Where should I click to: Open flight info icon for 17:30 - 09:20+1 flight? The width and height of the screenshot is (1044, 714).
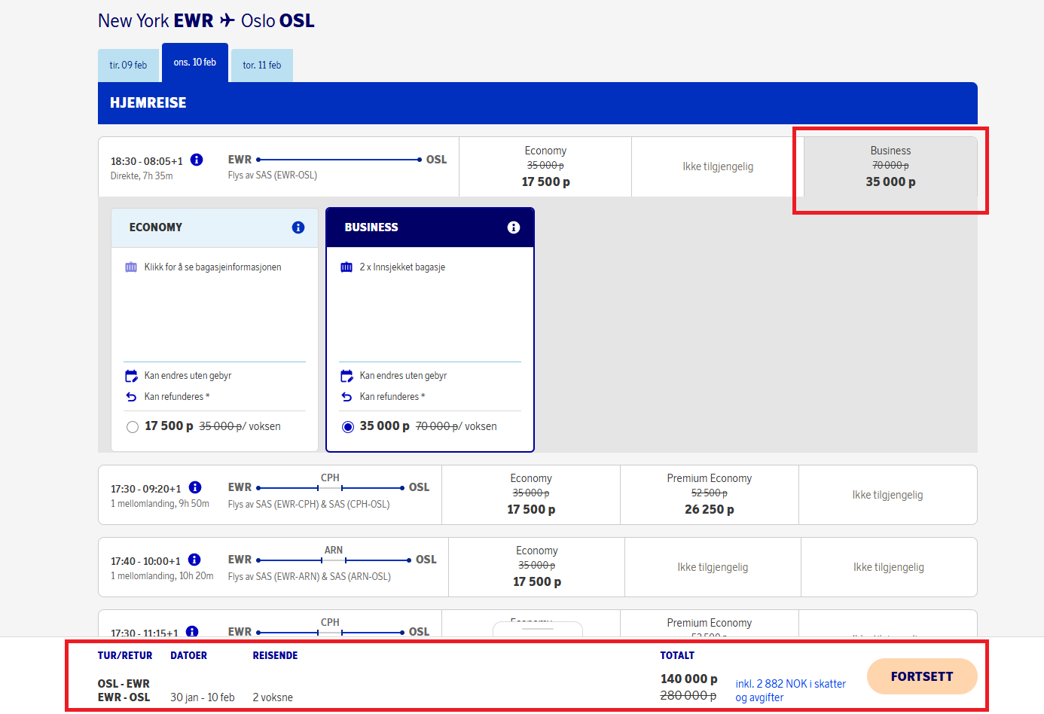pyautogui.click(x=195, y=487)
